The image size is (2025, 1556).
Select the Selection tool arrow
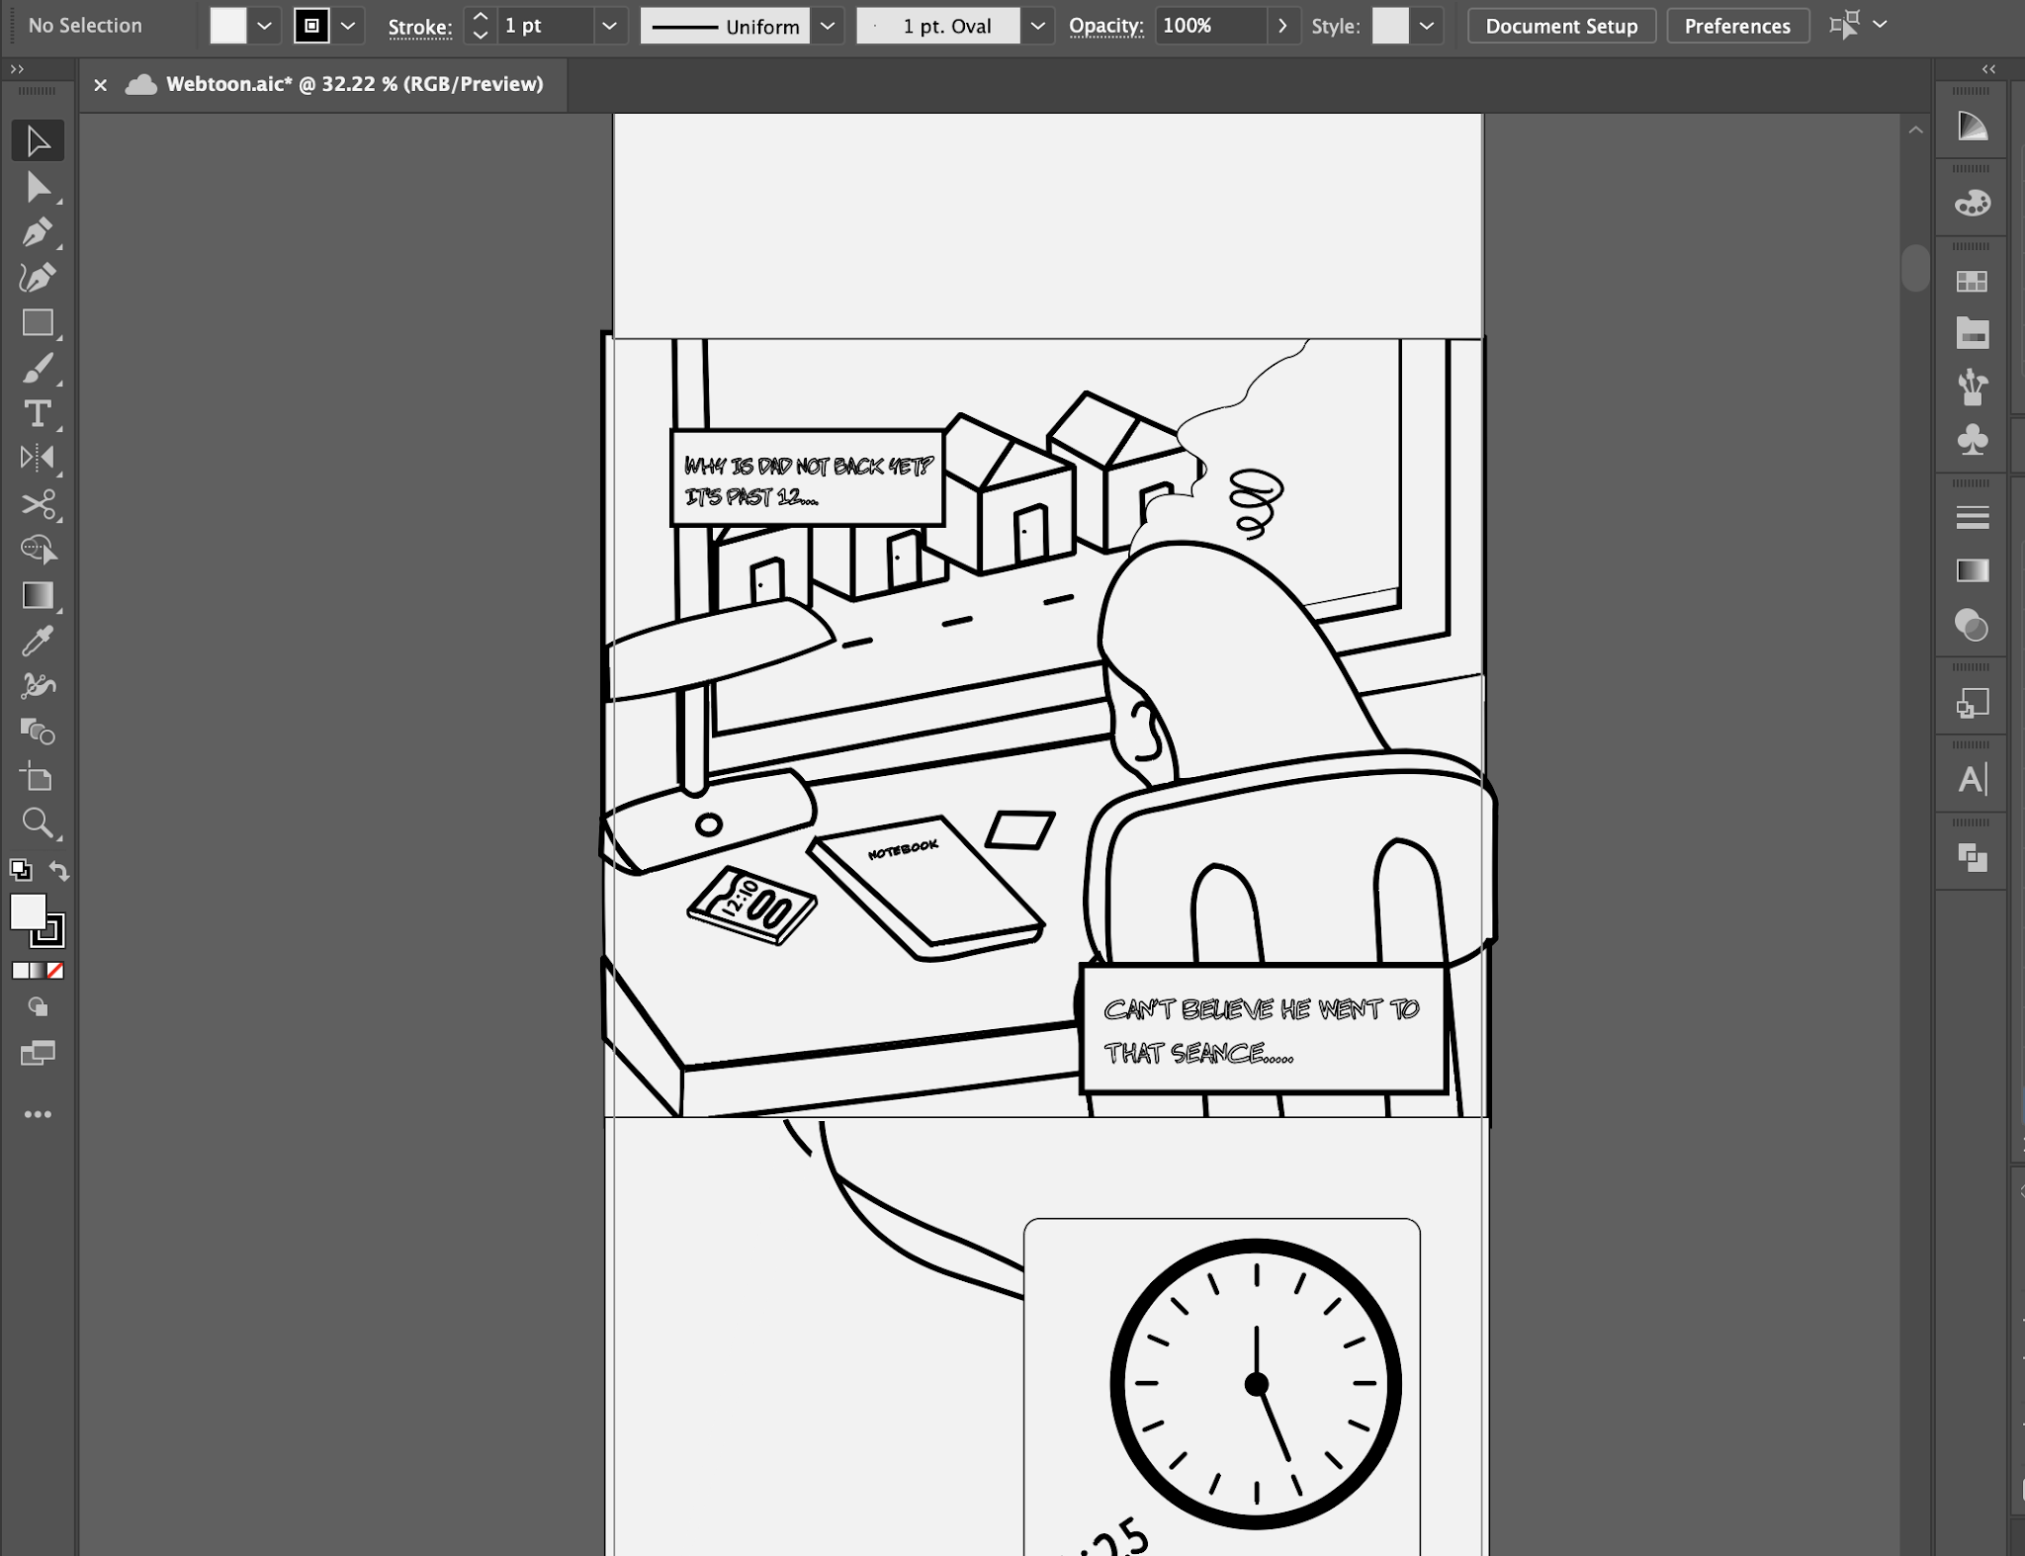pyautogui.click(x=38, y=141)
